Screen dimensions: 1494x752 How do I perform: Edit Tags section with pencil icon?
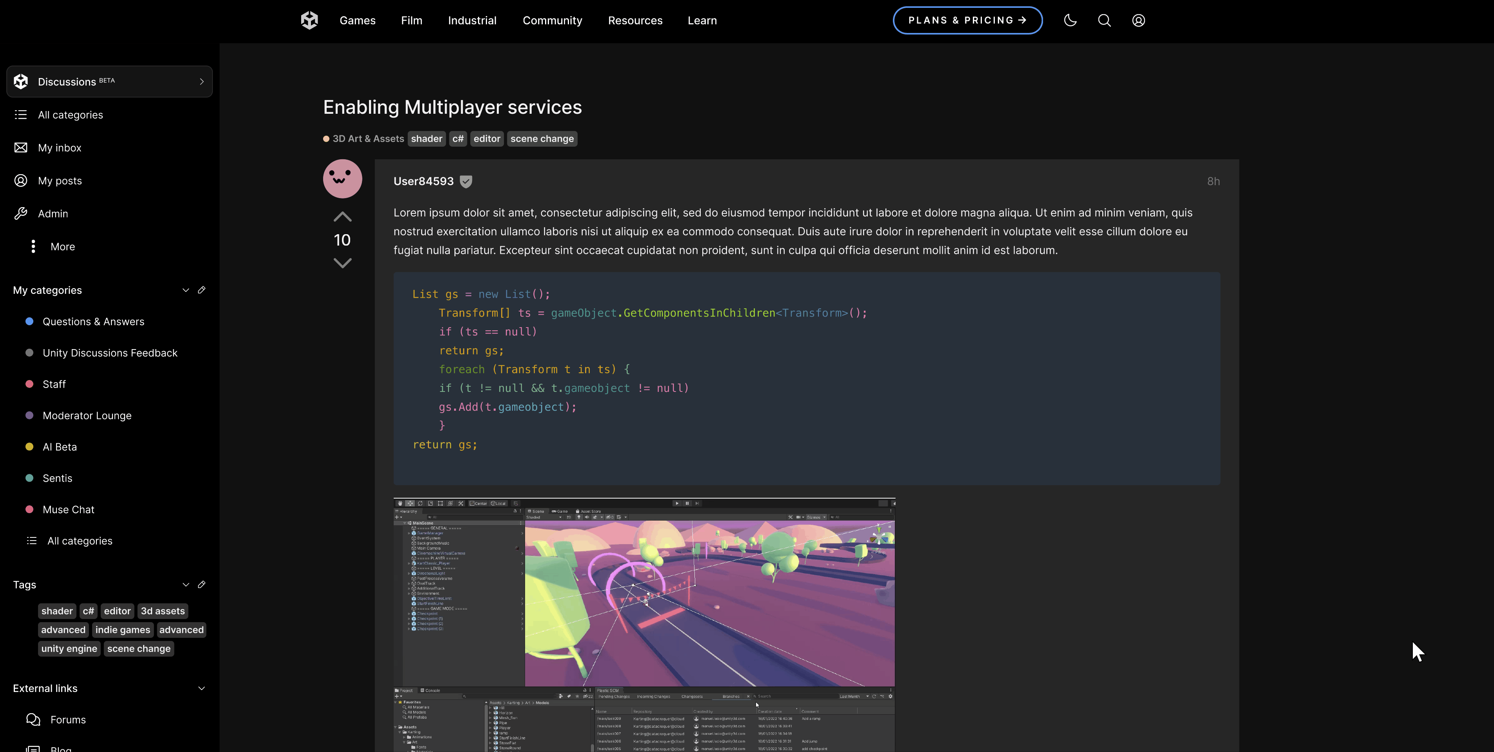pyautogui.click(x=201, y=584)
